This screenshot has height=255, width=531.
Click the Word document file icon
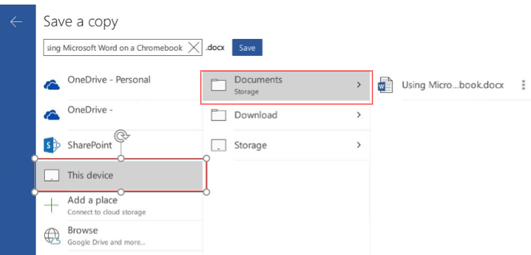click(385, 85)
